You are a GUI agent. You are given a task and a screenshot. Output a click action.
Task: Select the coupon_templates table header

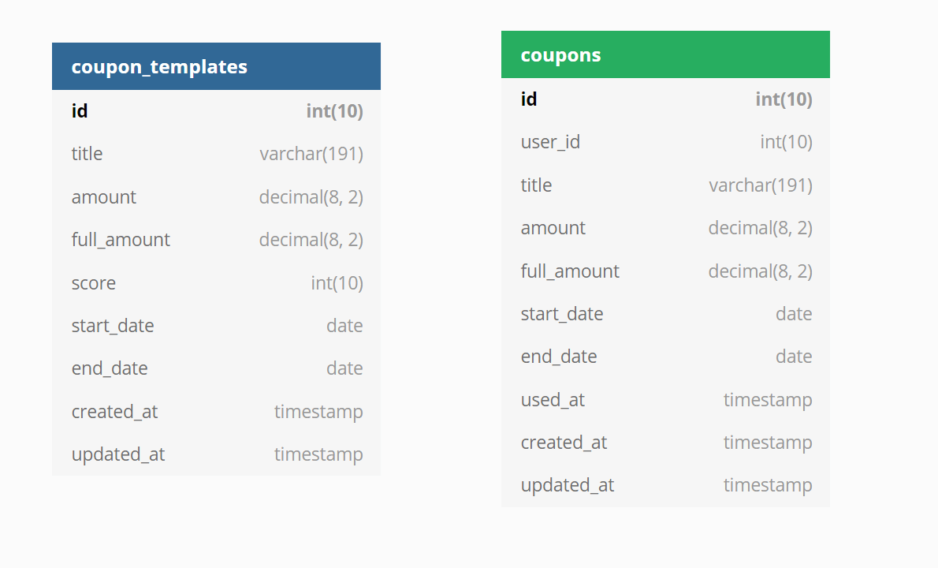tap(216, 66)
